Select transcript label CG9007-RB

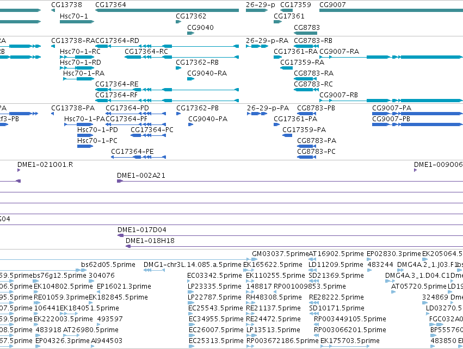(339, 95)
